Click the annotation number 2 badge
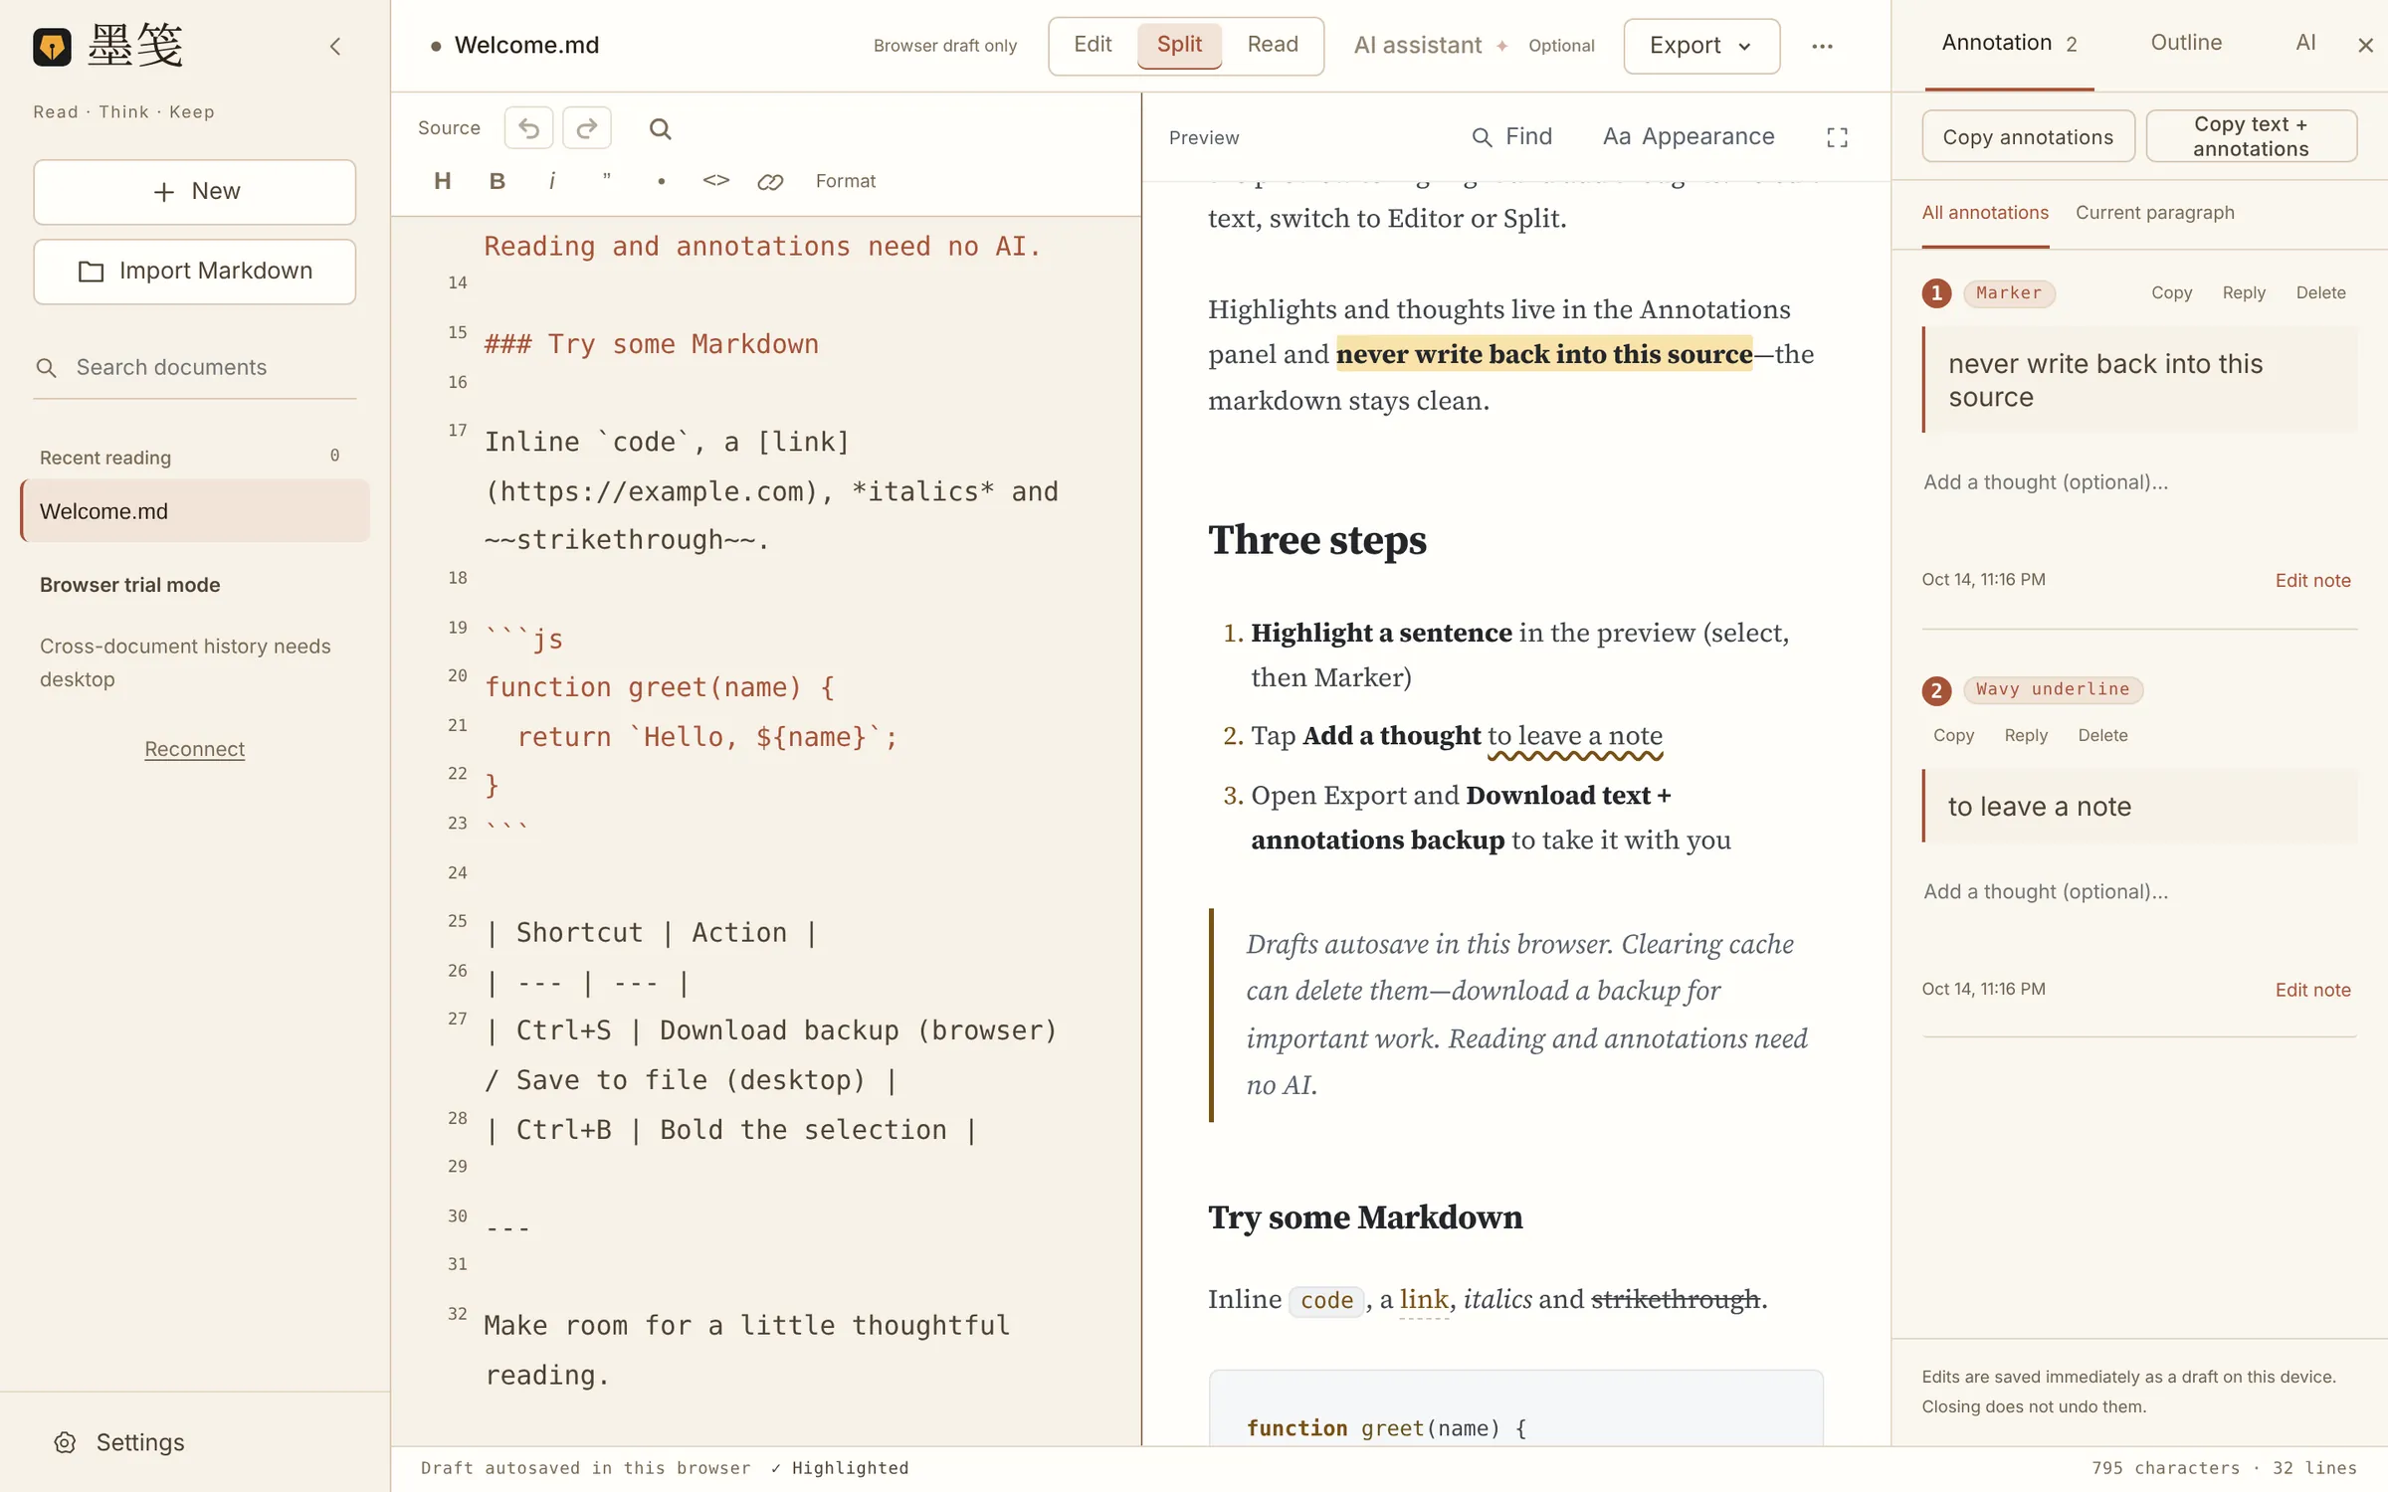 pos(1936,690)
